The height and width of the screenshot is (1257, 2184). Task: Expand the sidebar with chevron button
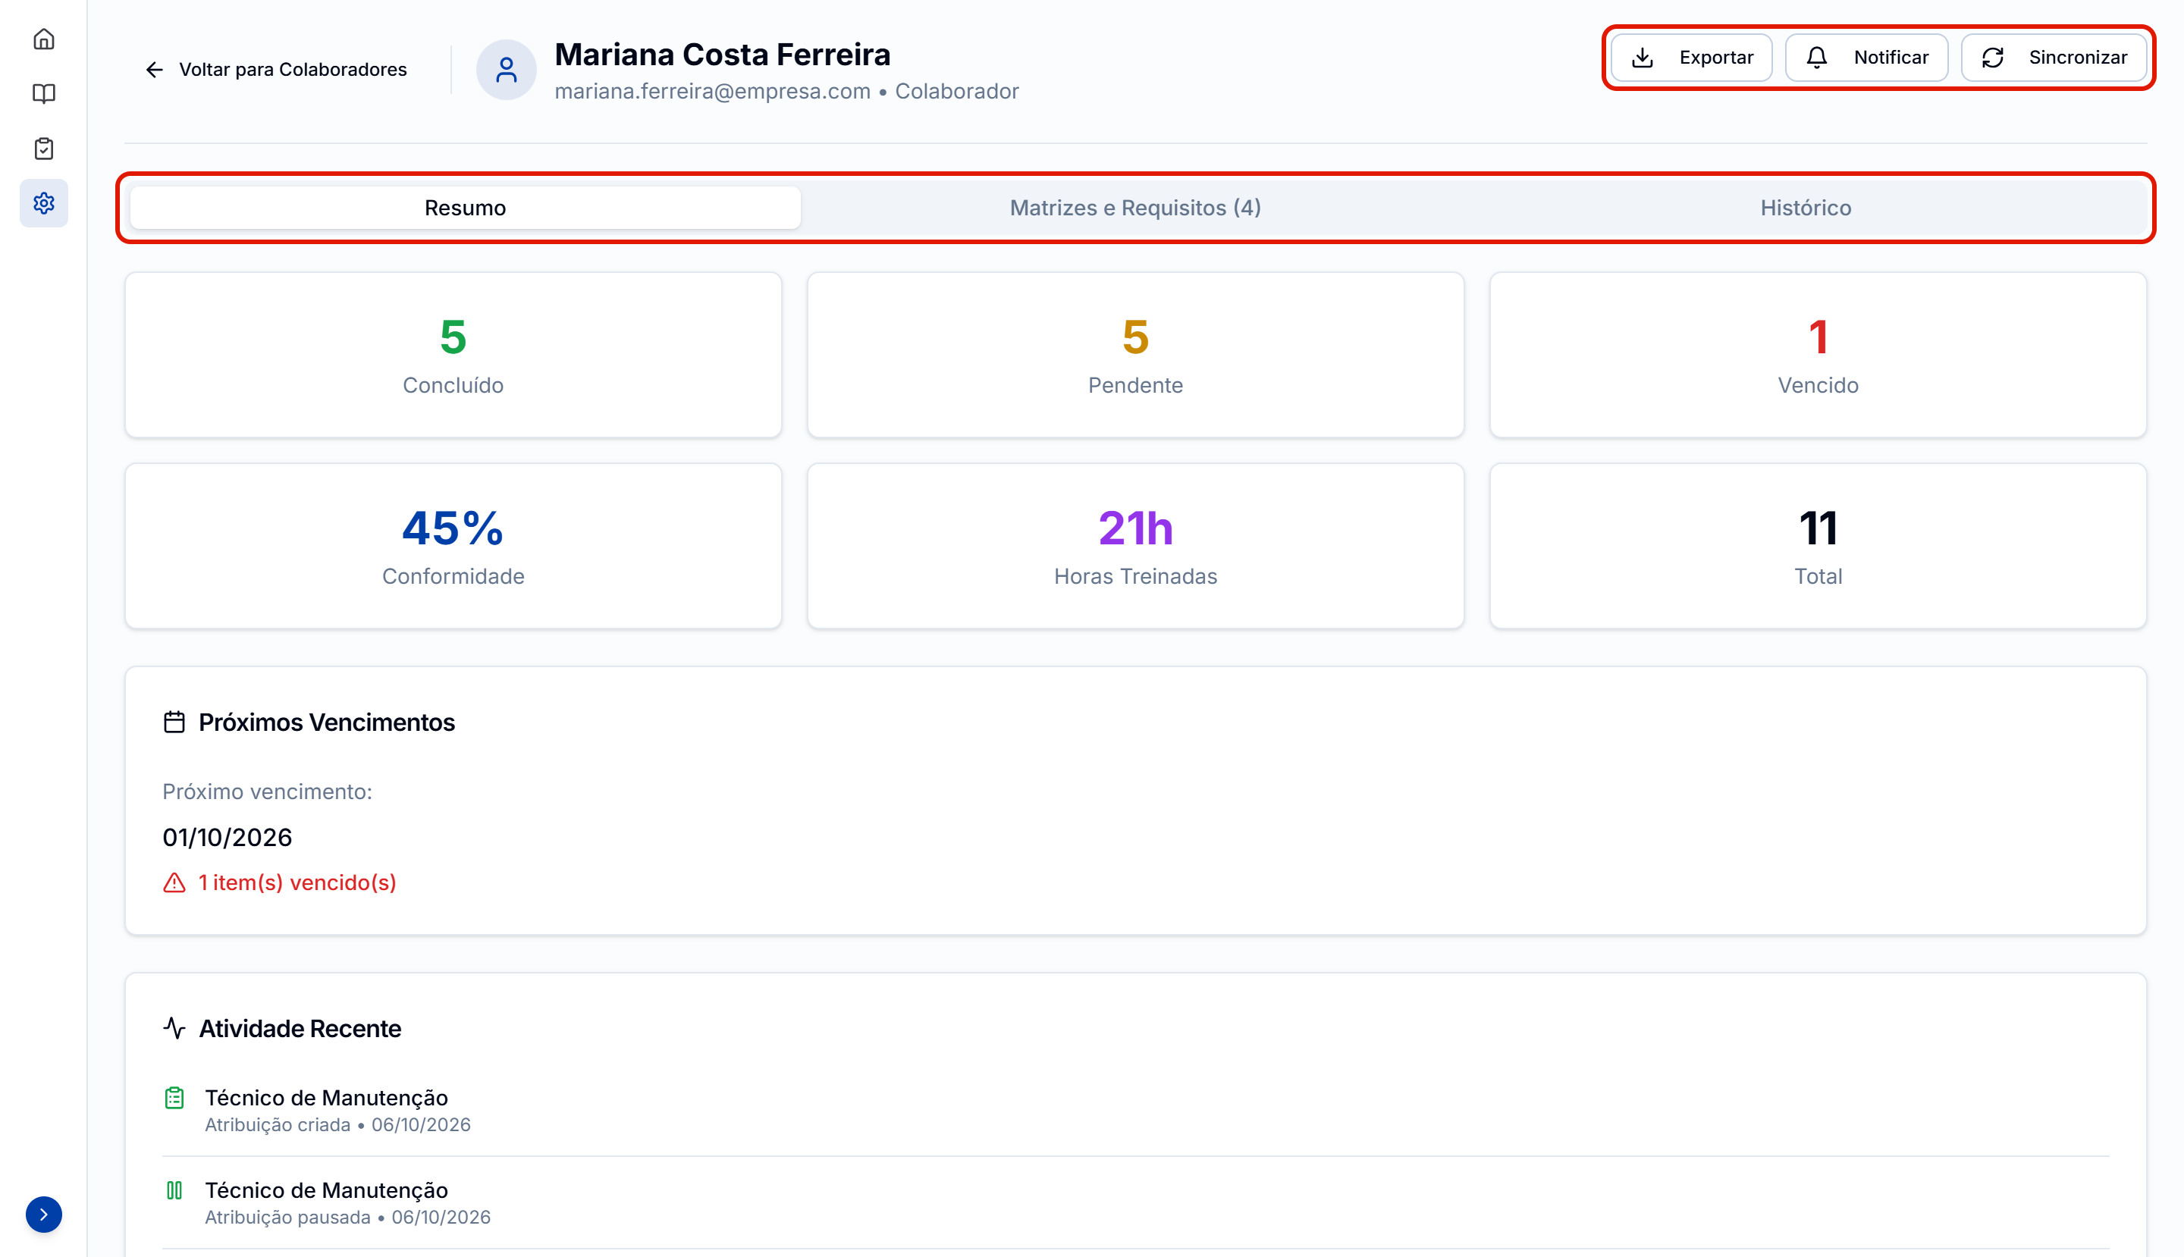click(x=43, y=1214)
